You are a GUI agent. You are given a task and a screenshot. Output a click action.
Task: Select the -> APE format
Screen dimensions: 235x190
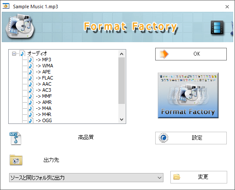pos(43,72)
